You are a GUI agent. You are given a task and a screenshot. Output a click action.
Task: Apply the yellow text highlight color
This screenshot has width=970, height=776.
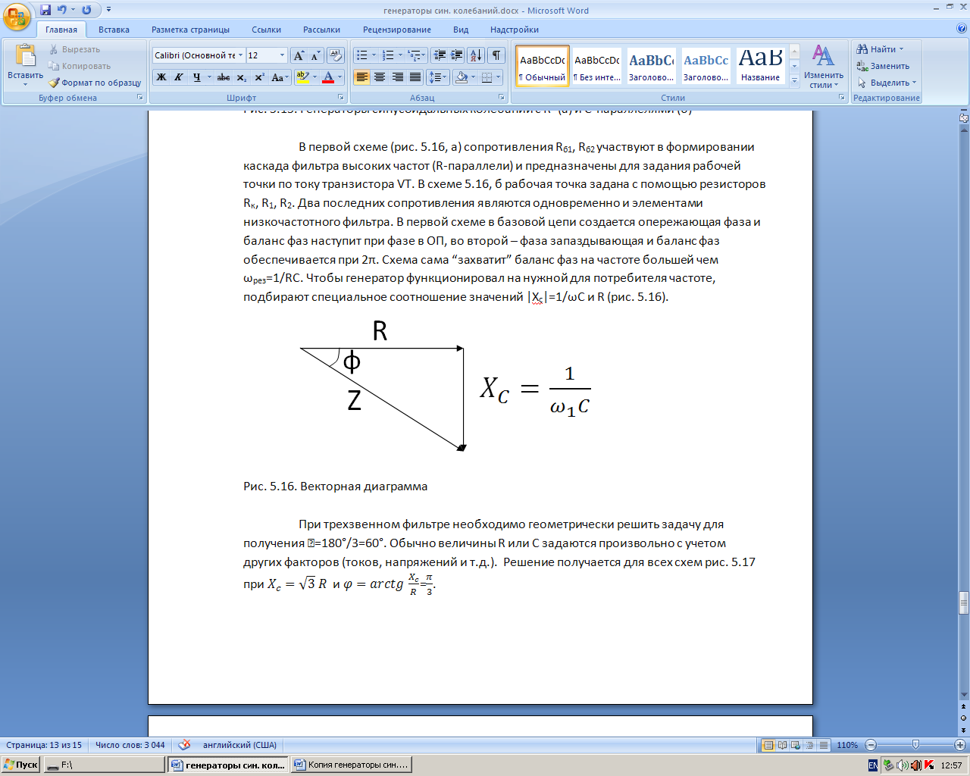click(302, 77)
